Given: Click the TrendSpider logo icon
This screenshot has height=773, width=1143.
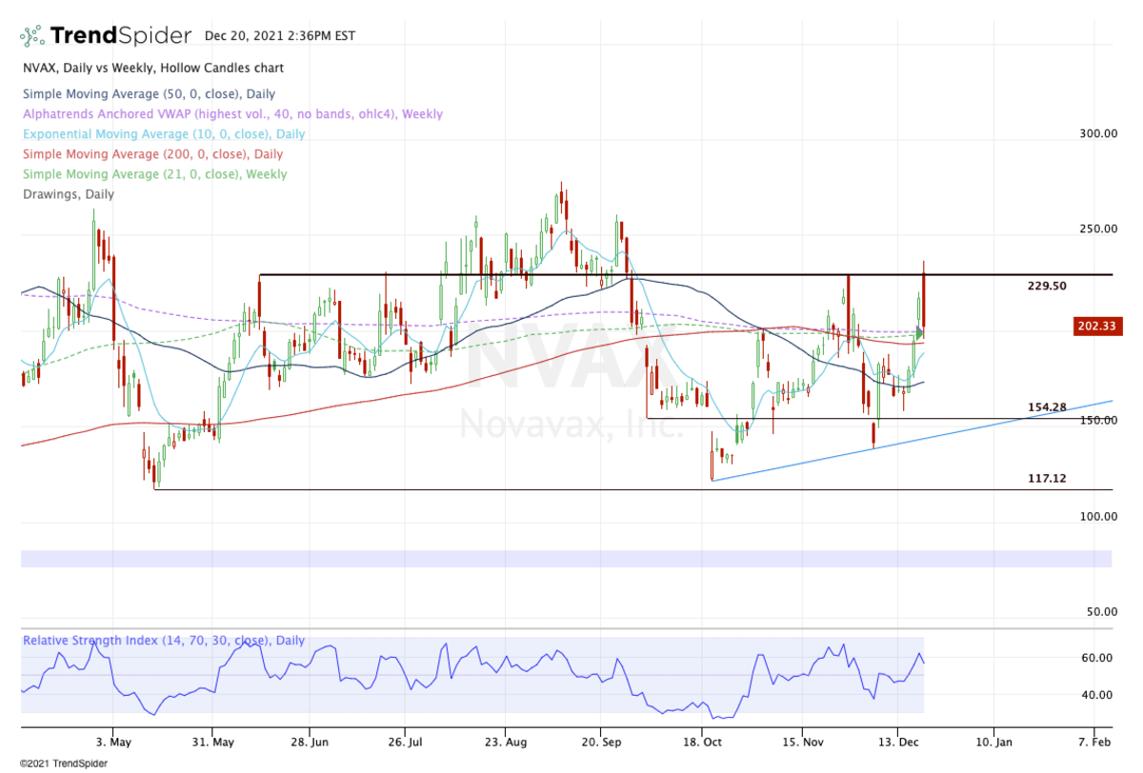Looking at the screenshot, I should pyautogui.click(x=31, y=36).
